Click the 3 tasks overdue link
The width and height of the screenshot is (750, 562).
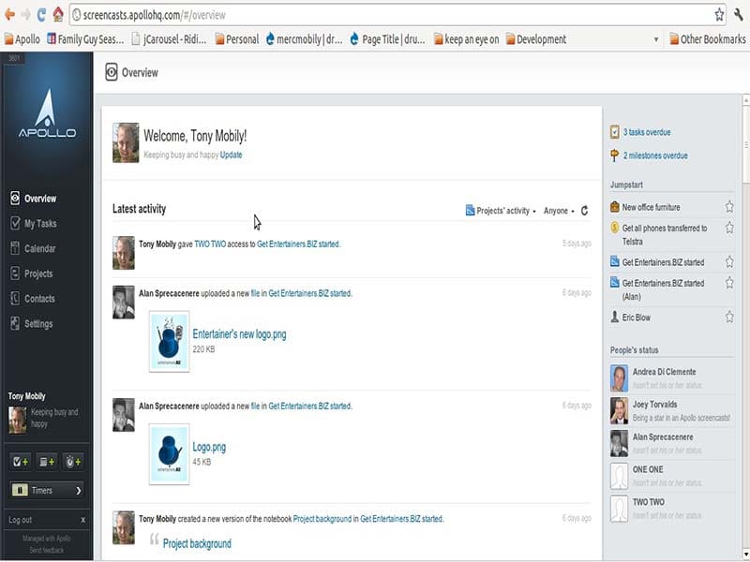tap(647, 132)
